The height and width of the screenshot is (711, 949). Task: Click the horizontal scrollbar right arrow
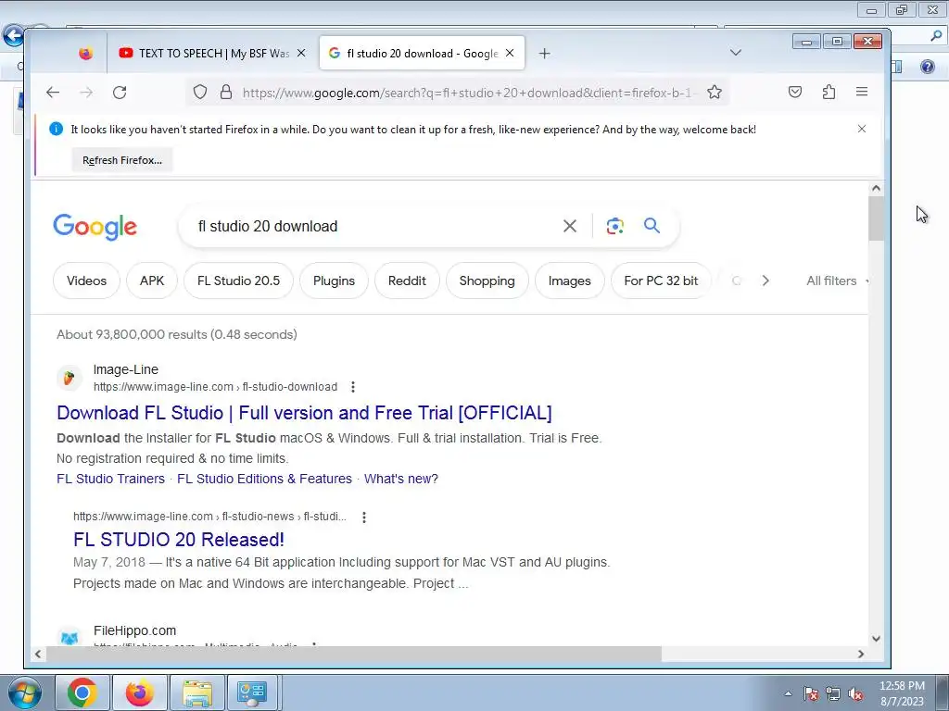(861, 654)
